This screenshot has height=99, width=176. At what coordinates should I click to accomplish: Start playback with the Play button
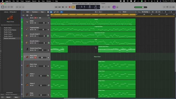[66, 7]
